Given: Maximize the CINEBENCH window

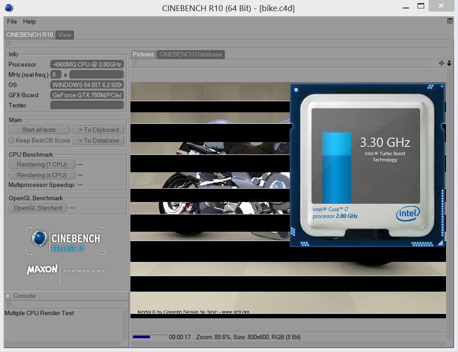Looking at the screenshot, I should click(x=421, y=6).
